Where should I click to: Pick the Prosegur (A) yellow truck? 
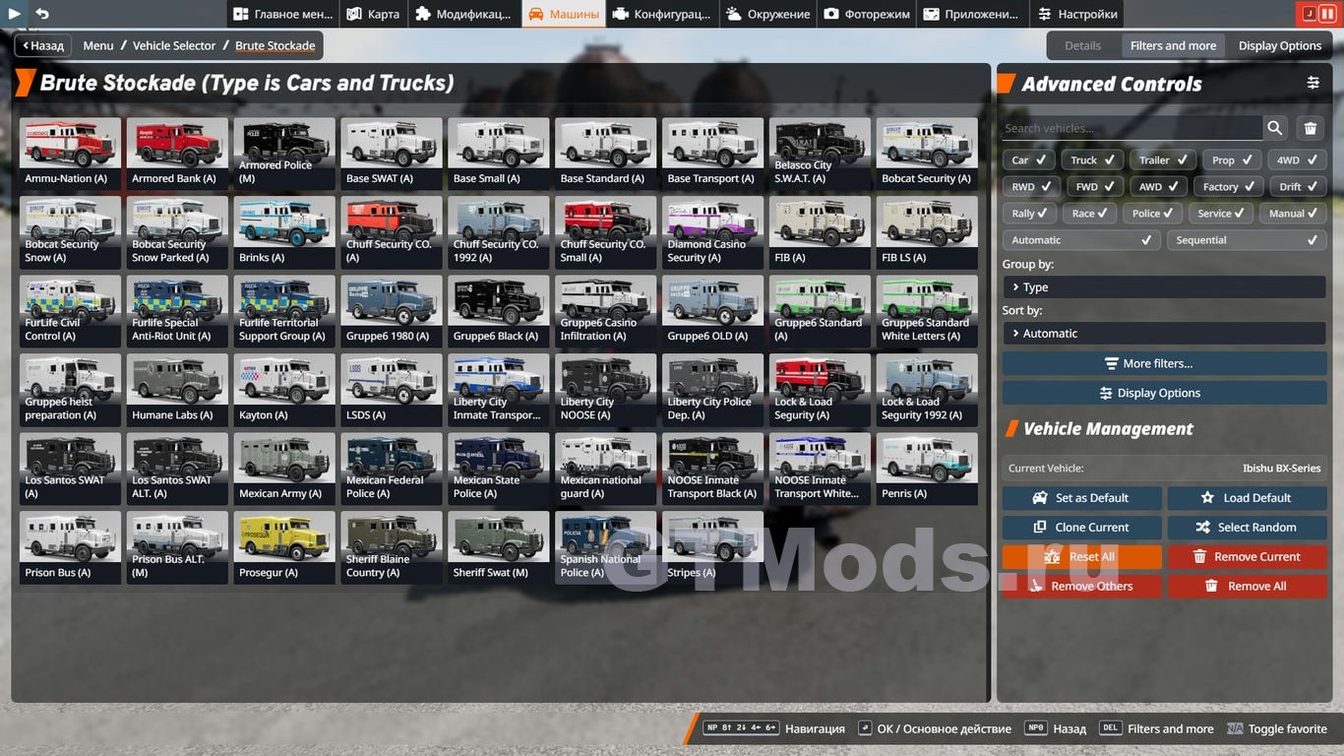(284, 547)
